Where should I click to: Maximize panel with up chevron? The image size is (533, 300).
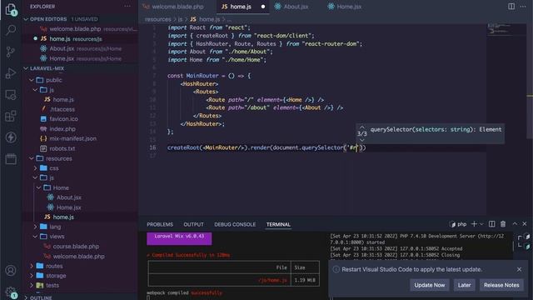[515, 224]
